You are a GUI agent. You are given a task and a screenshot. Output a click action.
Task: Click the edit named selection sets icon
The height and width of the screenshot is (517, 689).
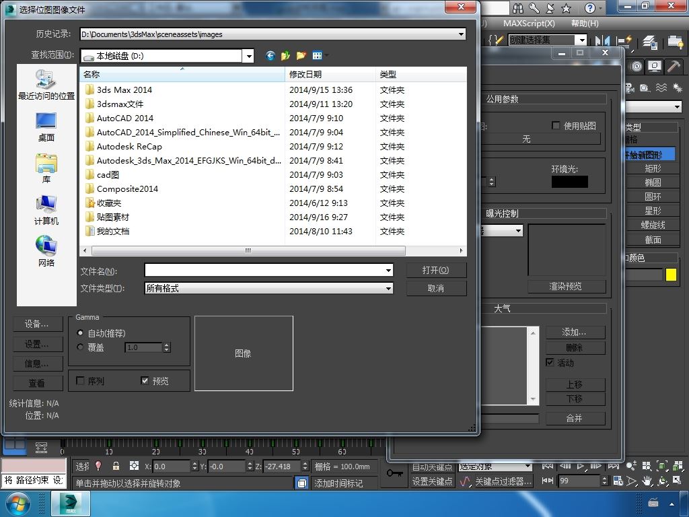click(x=497, y=40)
